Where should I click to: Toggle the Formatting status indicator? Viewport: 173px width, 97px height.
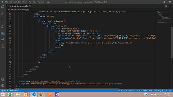[158, 91]
